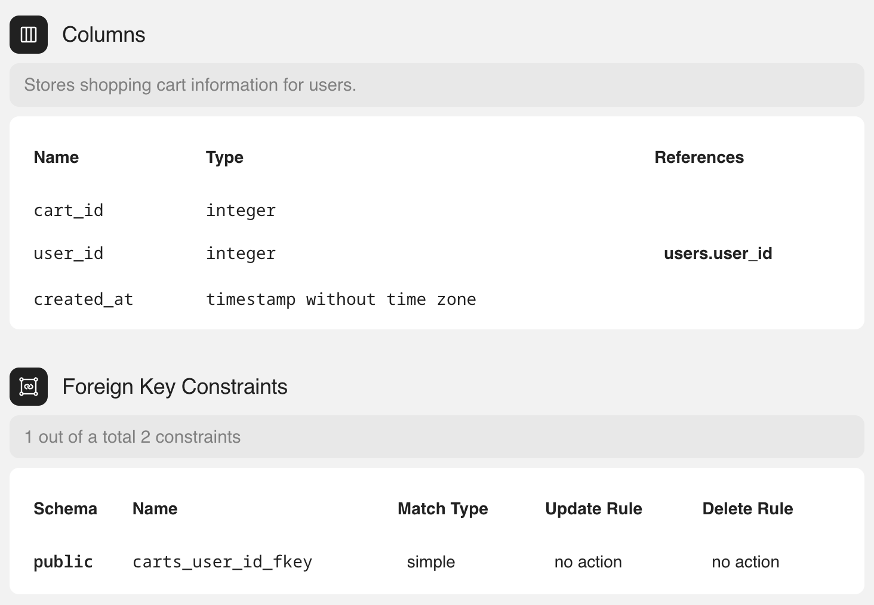
Task: Click the Foreign Key Constraints icon
Action: [28, 387]
